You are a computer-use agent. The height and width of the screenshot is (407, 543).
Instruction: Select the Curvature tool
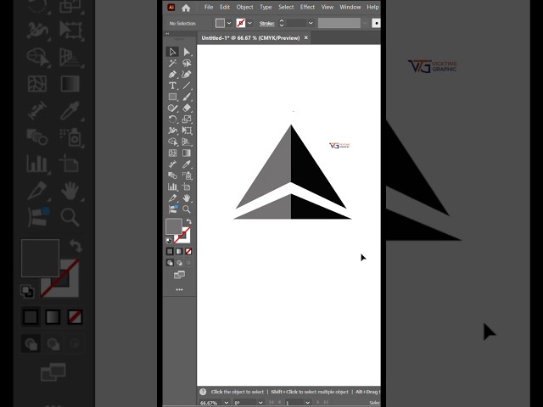[187, 75]
